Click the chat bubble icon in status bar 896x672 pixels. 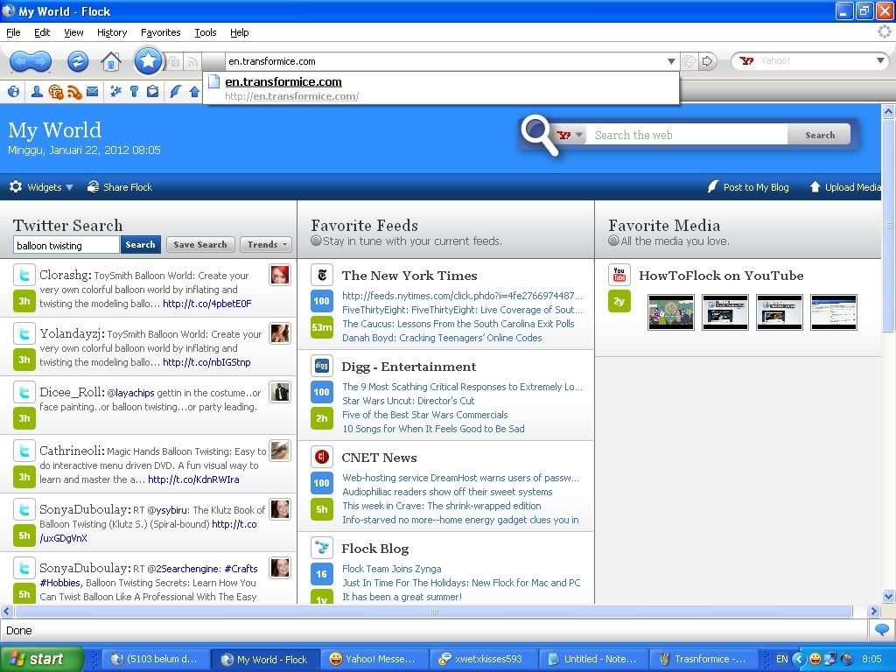(882, 630)
